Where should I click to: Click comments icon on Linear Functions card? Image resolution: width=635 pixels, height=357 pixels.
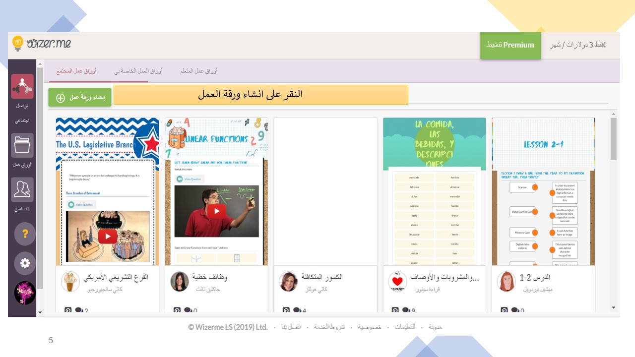point(188,310)
